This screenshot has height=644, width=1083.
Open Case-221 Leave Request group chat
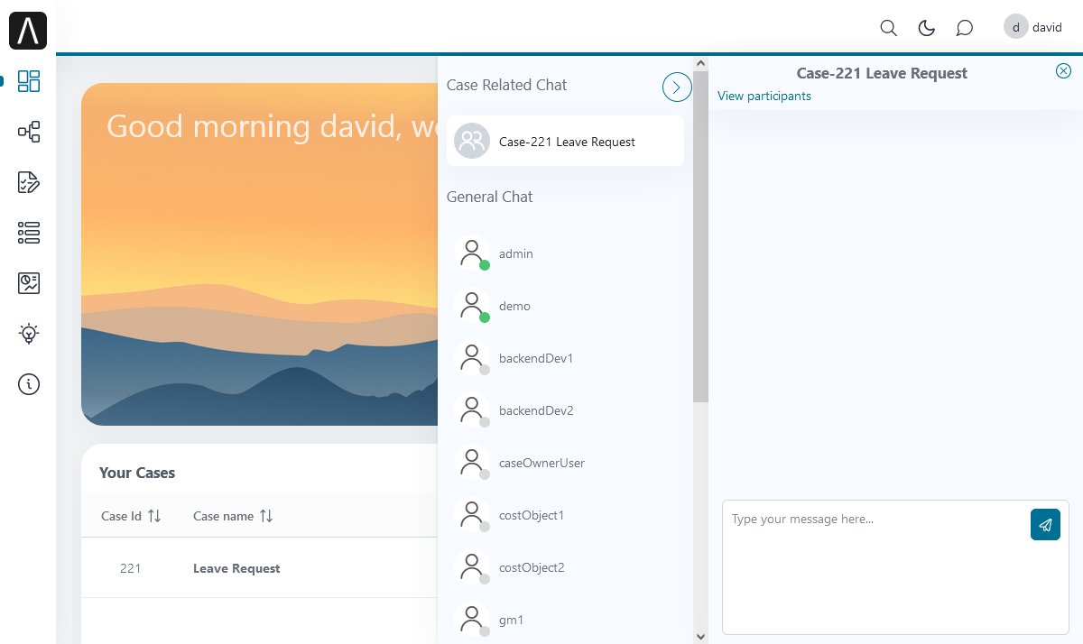(565, 141)
